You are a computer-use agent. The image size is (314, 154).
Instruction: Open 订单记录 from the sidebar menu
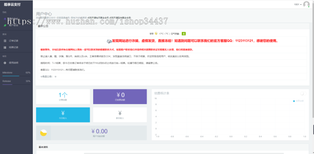click(14, 41)
